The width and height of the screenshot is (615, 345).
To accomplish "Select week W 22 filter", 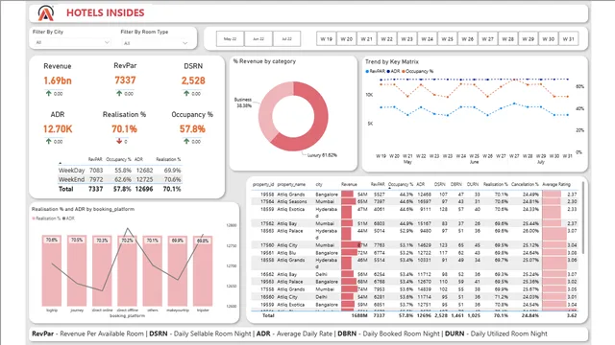I will coord(386,38).
